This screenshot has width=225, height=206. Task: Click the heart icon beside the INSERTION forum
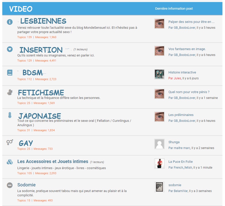[10, 49]
